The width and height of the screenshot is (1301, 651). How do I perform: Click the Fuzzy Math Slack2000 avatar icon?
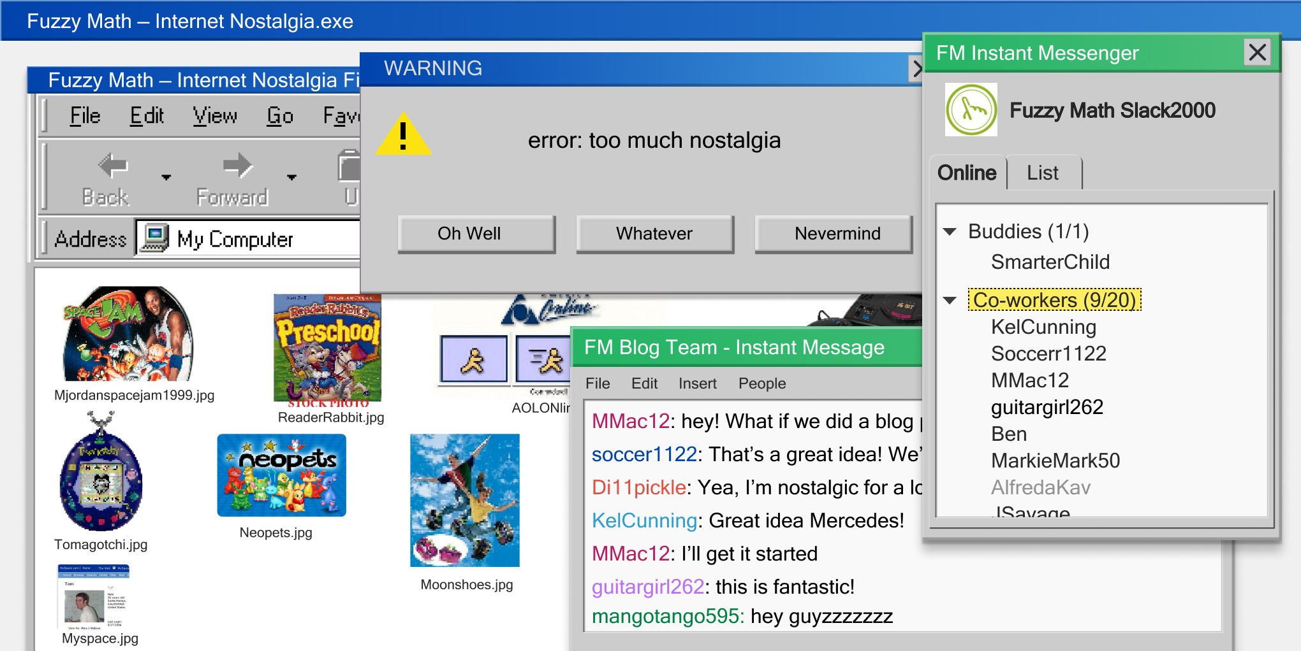971,110
